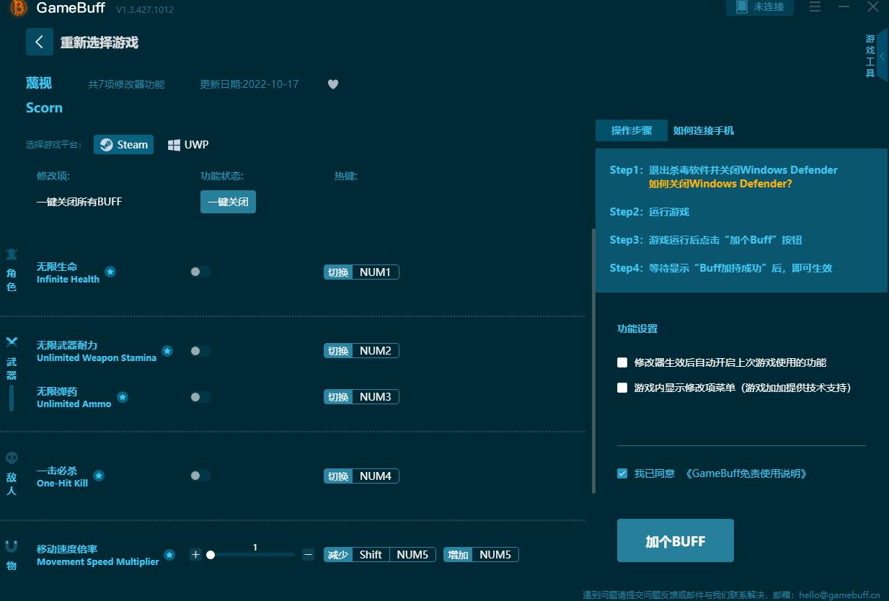Open 如何关闭Windows Defender link
Image resolution: width=889 pixels, height=601 pixels.
tap(720, 184)
